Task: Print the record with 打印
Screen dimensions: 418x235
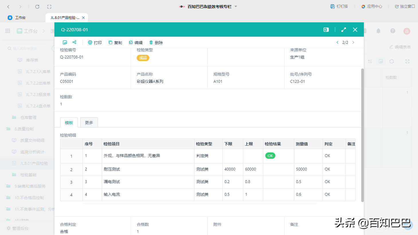Action: click(95, 42)
